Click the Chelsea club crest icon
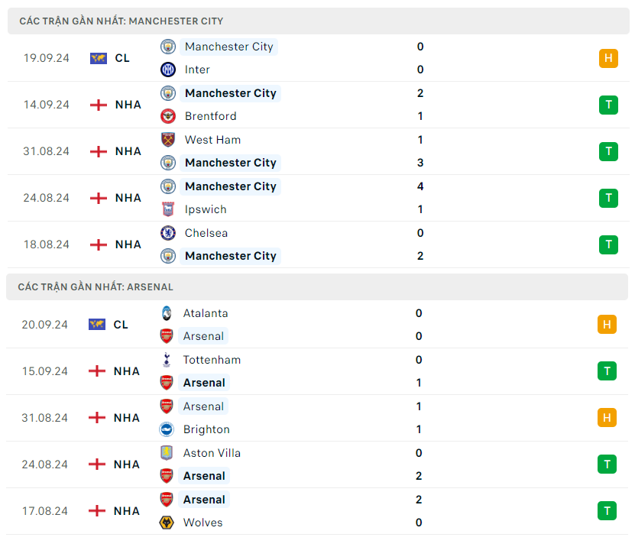 (x=168, y=233)
